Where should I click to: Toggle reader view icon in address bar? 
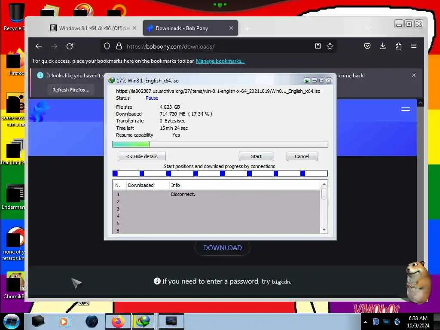(x=318, y=46)
